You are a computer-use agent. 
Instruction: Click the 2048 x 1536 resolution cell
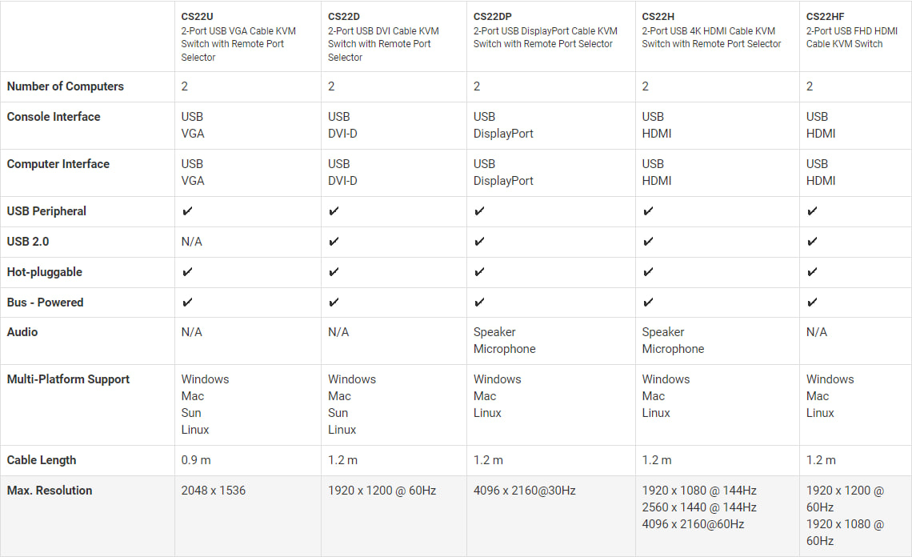pos(213,490)
